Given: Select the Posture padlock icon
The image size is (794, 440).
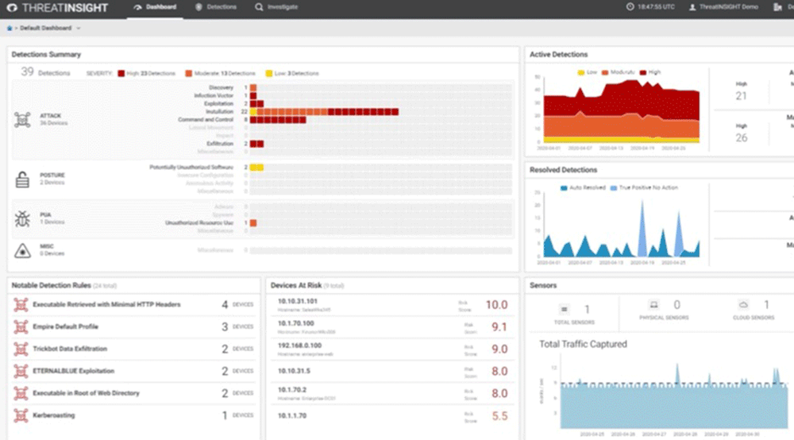Looking at the screenshot, I should 22,179.
